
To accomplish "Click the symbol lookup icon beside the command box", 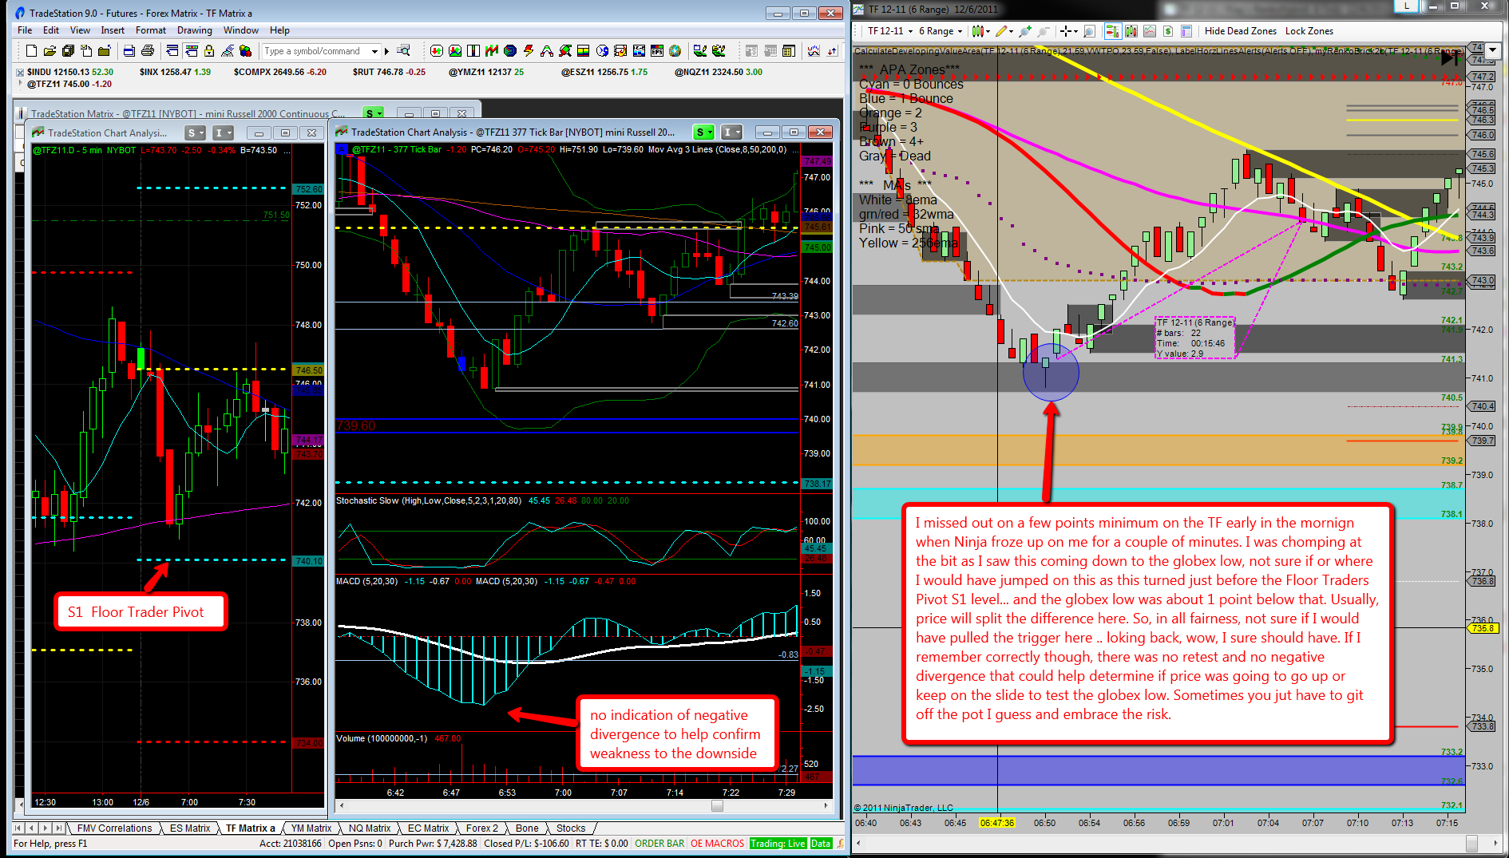I will click(404, 51).
